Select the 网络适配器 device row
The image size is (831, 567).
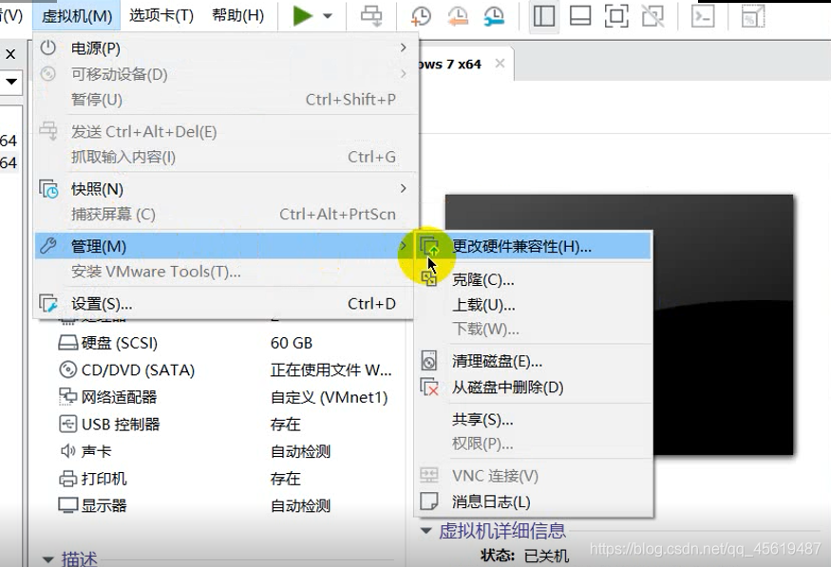pyautogui.click(x=226, y=397)
